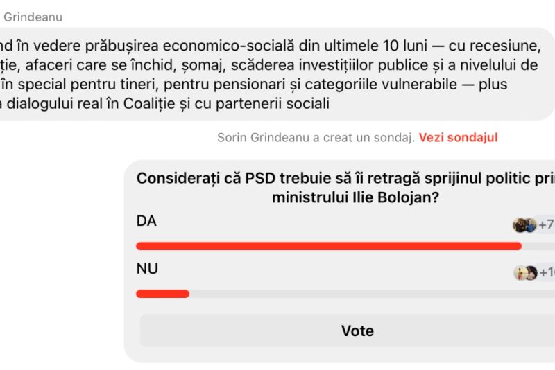Click the second voter avatar for DA

(x=531, y=224)
